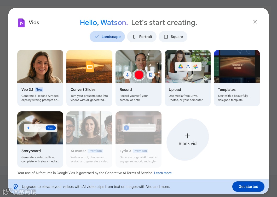This screenshot has height=197, width=277.
Task: Click the purple Vids logo icon
Action: point(21,23)
